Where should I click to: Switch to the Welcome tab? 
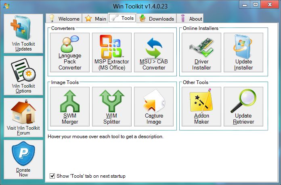pyautogui.click(x=64, y=18)
